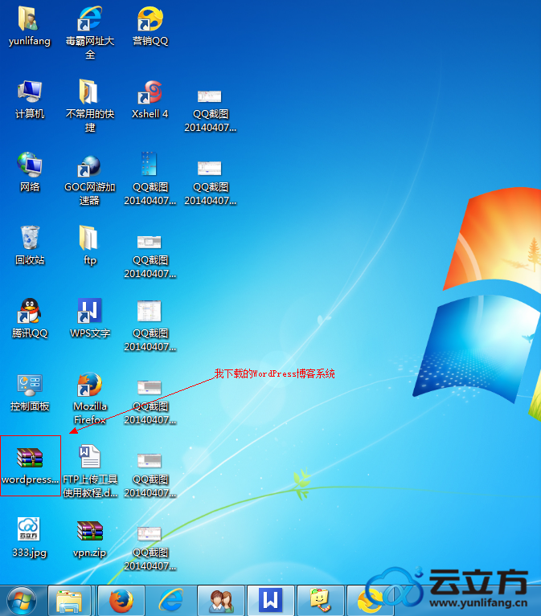Open 333.jpg image file
Image resolution: width=541 pixels, height=616 pixels.
click(x=30, y=538)
